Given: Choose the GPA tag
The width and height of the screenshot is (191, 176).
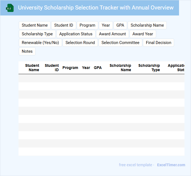Looking at the screenshot, I should tap(120, 25).
